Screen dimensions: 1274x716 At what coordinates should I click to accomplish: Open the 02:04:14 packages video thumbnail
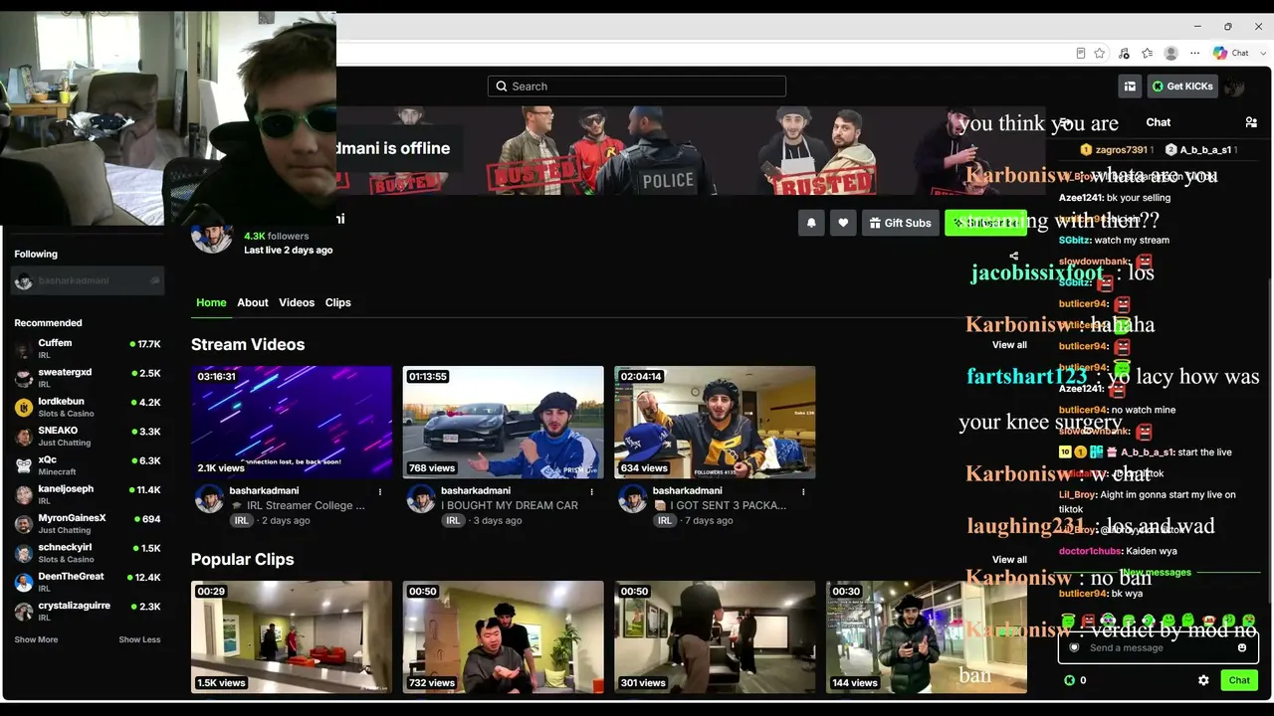point(715,423)
